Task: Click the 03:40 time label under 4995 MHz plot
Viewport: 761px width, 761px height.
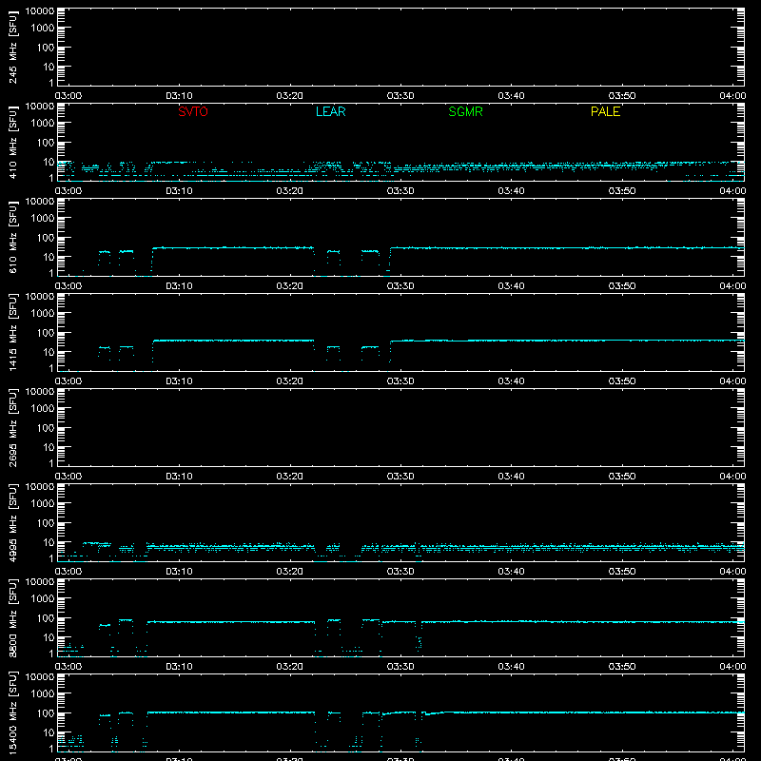Action: pyautogui.click(x=511, y=572)
